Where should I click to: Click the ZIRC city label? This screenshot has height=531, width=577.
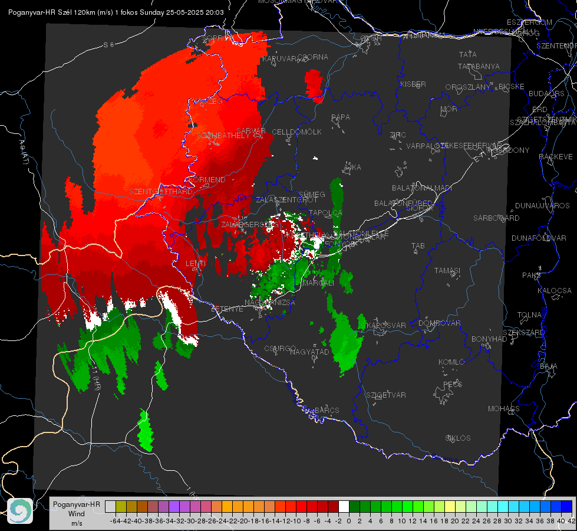(398, 135)
